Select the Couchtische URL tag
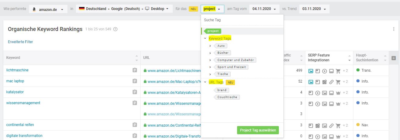The height and width of the screenshot is (140, 400). point(227,97)
